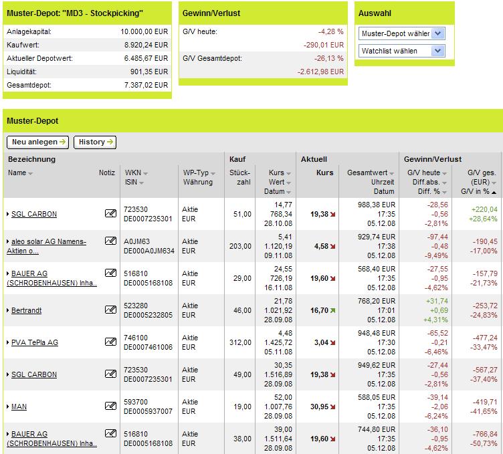Expand aleo solar AG row triangle
This screenshot has height=454, width=503.
coord(8,241)
